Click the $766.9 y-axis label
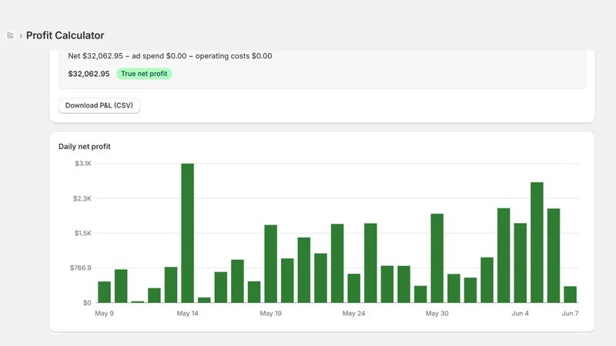Screen dimensions: 616x346 (x=81, y=268)
